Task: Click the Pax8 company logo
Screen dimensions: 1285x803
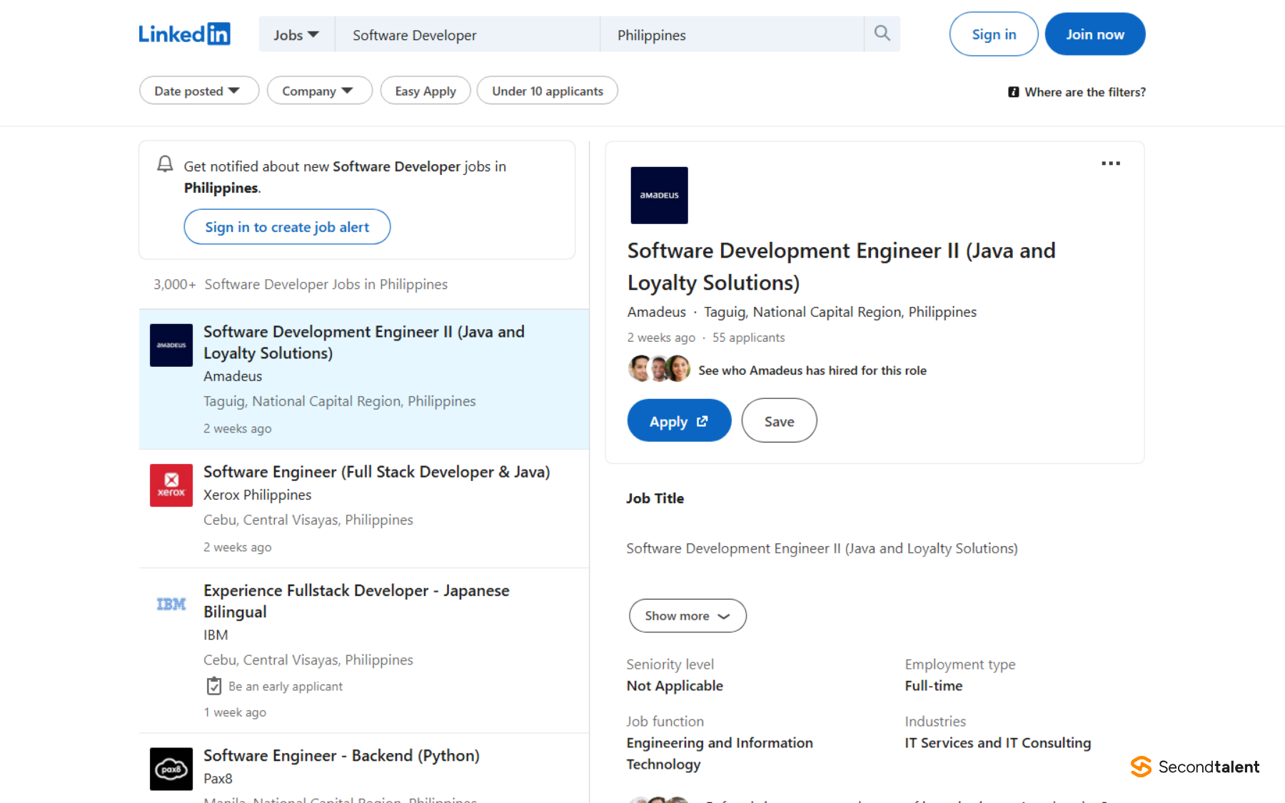Action: click(171, 769)
